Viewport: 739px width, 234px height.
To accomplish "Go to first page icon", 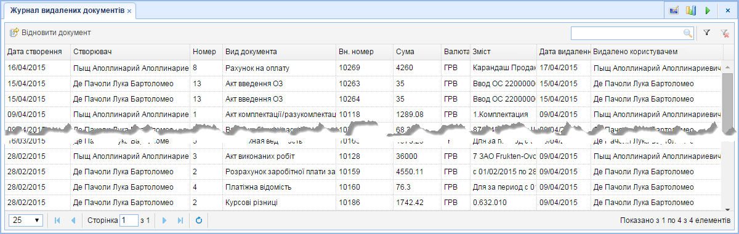I will (57, 220).
